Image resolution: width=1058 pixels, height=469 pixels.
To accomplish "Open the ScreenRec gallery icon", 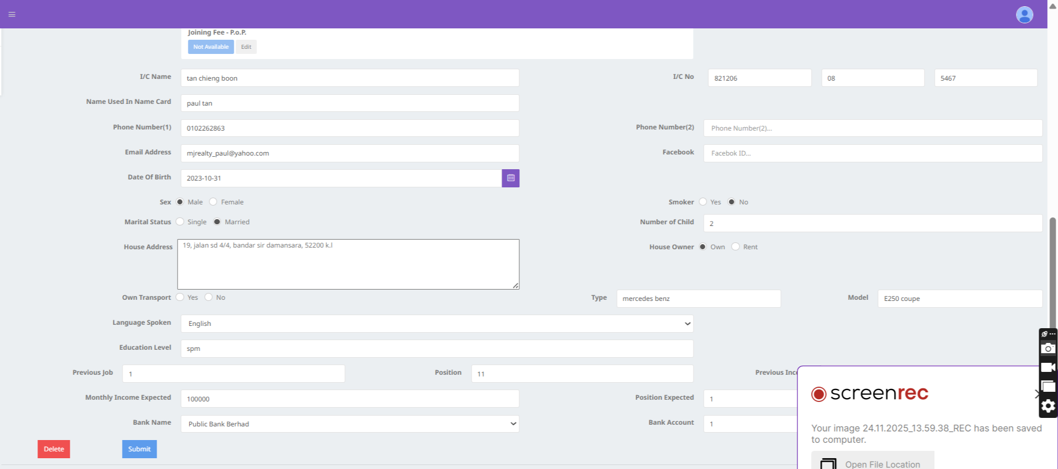I will [x=1048, y=387].
